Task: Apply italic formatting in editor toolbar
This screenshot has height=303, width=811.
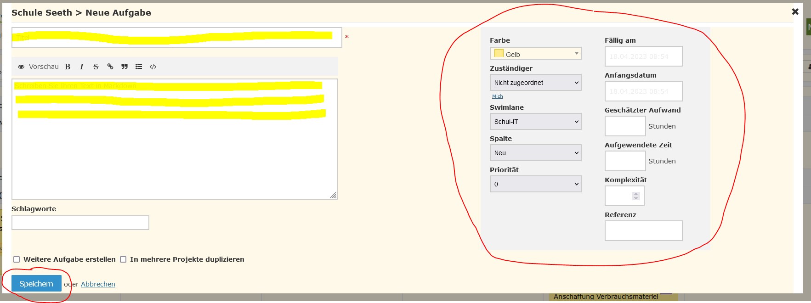Action: pyautogui.click(x=82, y=67)
